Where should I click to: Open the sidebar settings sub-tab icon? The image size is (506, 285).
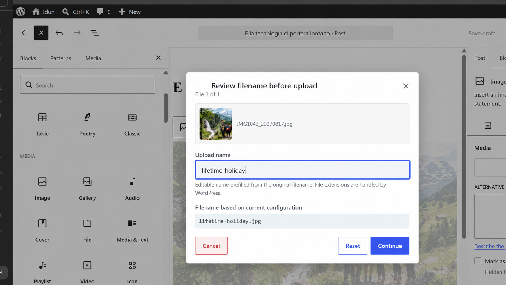[x=488, y=125]
